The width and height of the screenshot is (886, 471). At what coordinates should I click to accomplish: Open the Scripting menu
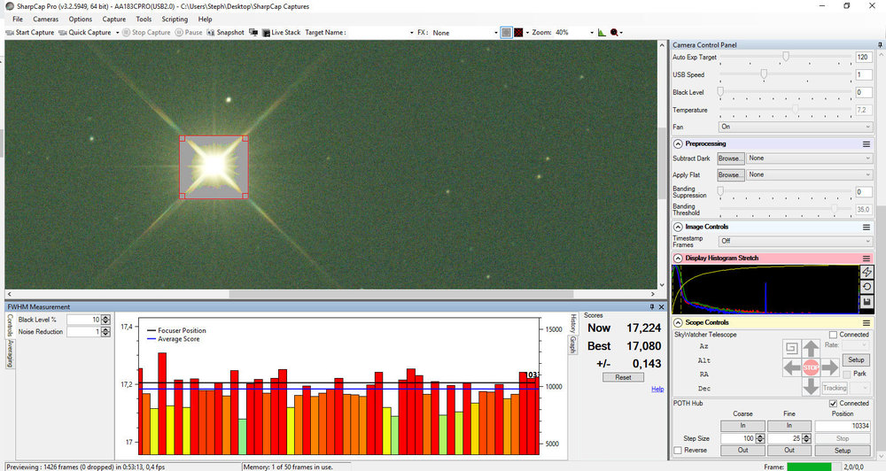175,19
